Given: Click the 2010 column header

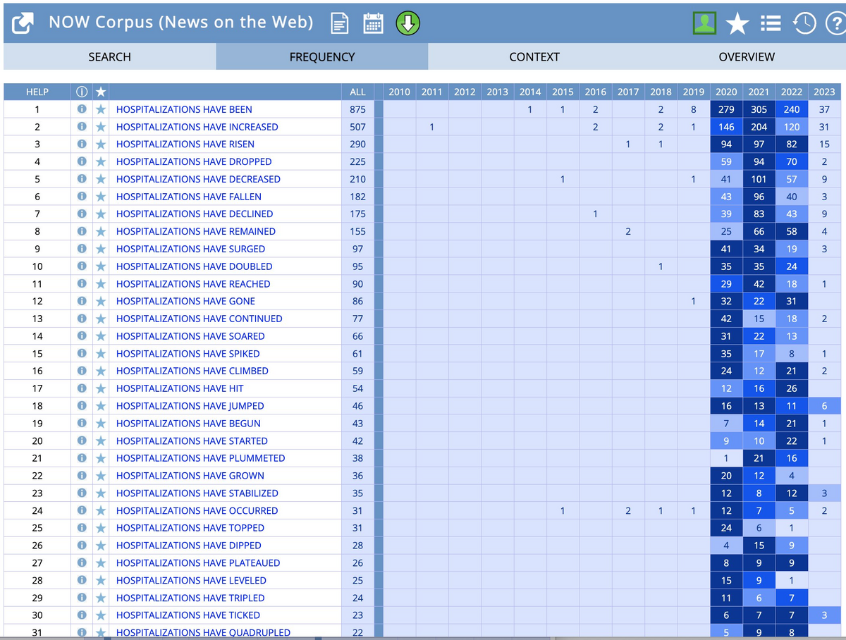Looking at the screenshot, I should click(x=399, y=92).
